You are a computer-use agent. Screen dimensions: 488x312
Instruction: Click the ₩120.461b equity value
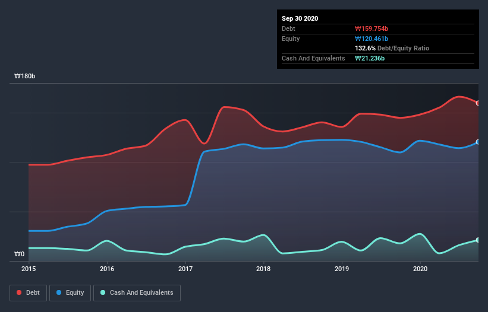point(371,39)
